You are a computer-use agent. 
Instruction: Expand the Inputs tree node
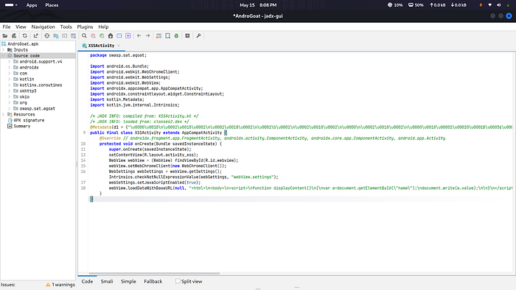[4, 50]
